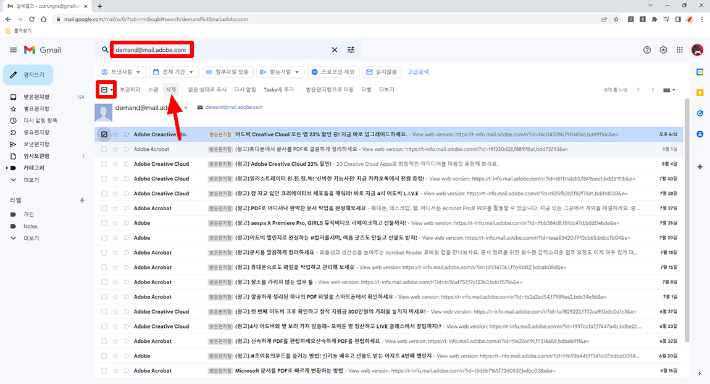Check the 8월 4일 Adobe Creative Cloud email
The width and height of the screenshot is (710, 384).
104,164
